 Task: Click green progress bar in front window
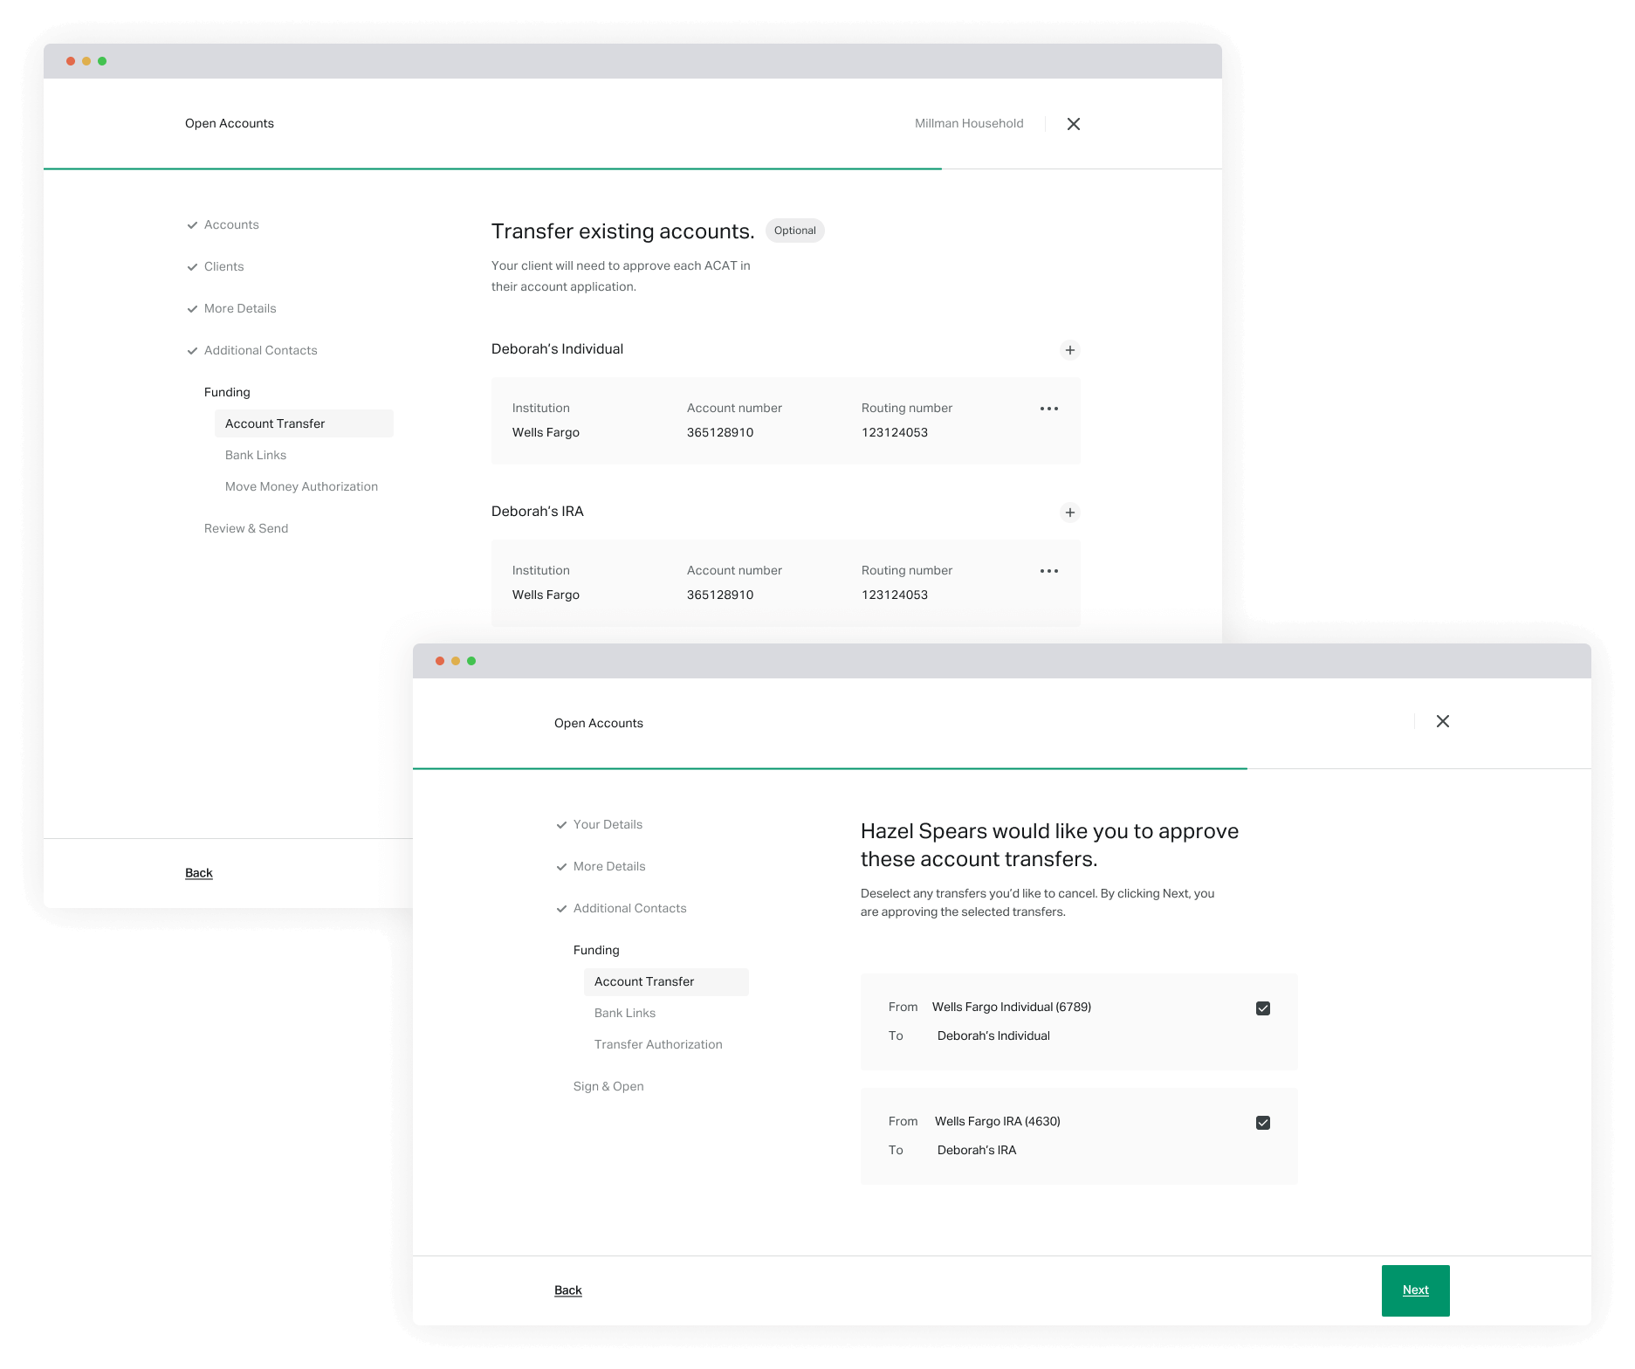tap(830, 768)
